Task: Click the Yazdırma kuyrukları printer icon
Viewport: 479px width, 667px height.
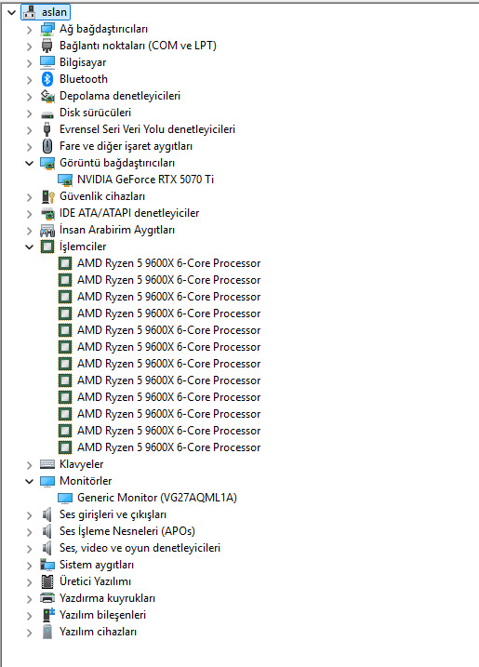Action: pyautogui.click(x=47, y=598)
